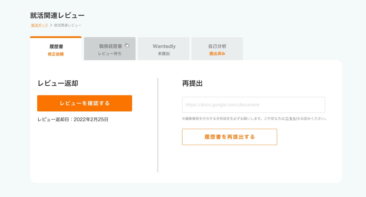Image resolution: width=366 pixels, height=197 pixels.
Task: Open the こちら help link
Action: (291, 118)
